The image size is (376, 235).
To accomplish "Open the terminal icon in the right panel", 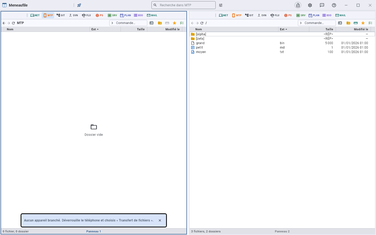I will pos(340,23).
